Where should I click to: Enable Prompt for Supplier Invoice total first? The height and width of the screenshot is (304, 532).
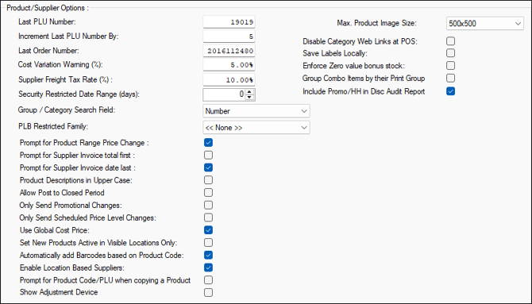(208, 155)
